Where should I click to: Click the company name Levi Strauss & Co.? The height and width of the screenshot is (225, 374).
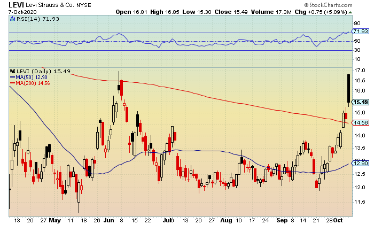coord(50,5)
